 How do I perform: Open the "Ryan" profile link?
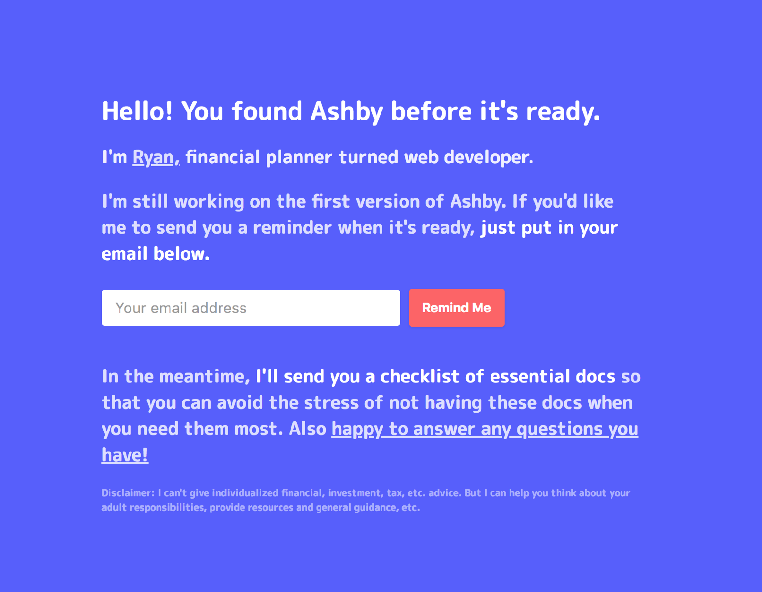point(153,158)
